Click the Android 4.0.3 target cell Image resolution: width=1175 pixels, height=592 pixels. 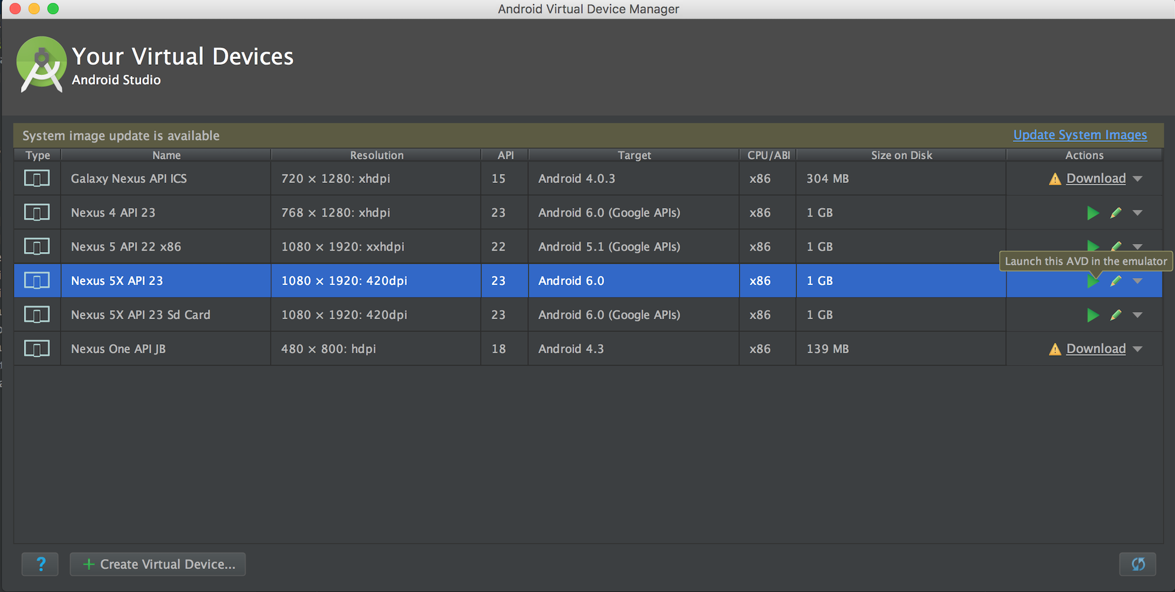point(634,178)
